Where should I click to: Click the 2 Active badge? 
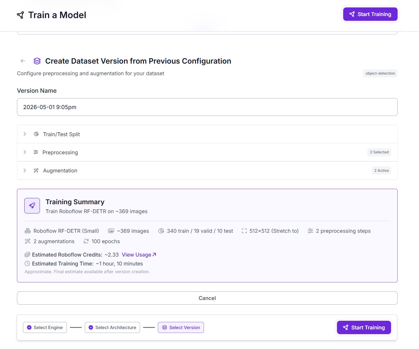point(382,171)
